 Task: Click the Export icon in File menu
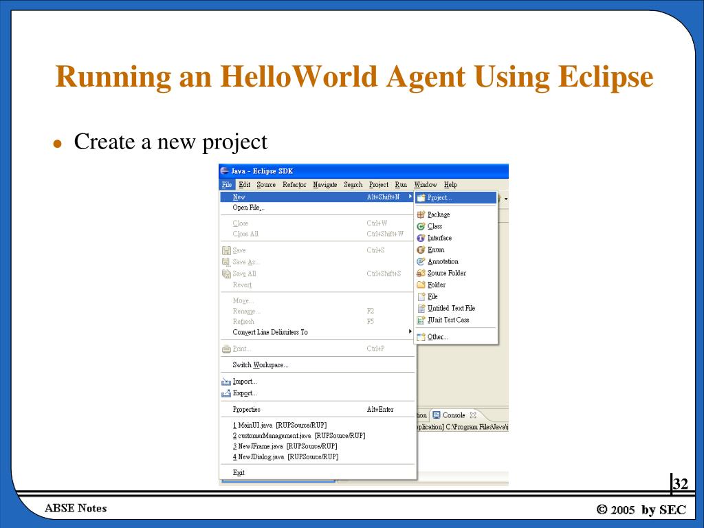click(226, 393)
